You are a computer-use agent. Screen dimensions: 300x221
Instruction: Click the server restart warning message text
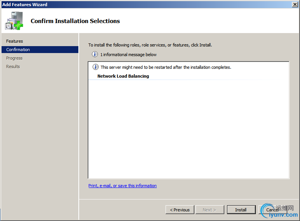pos(166,67)
